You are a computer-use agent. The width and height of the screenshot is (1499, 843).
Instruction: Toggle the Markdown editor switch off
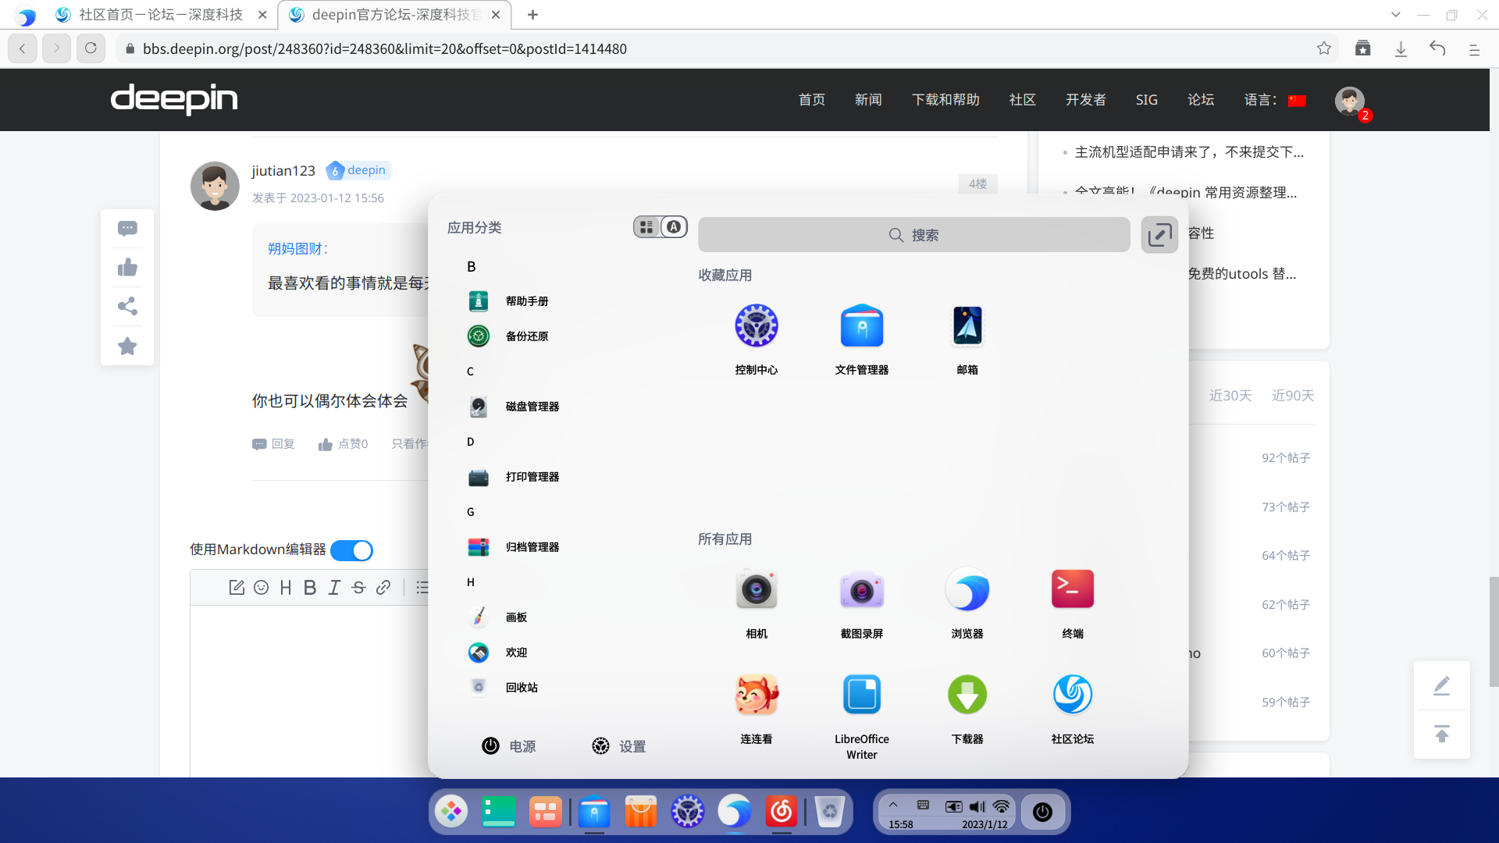pyautogui.click(x=351, y=550)
